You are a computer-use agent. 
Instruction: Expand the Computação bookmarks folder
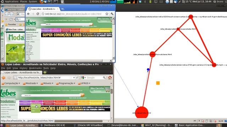click(x=11, y=83)
